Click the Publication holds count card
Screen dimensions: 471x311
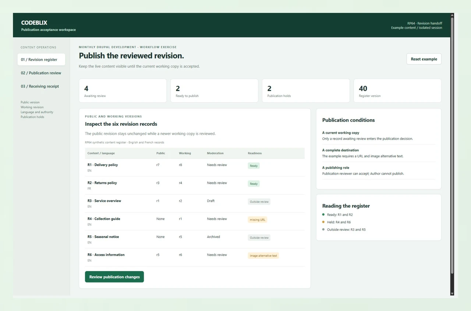pyautogui.click(x=306, y=90)
